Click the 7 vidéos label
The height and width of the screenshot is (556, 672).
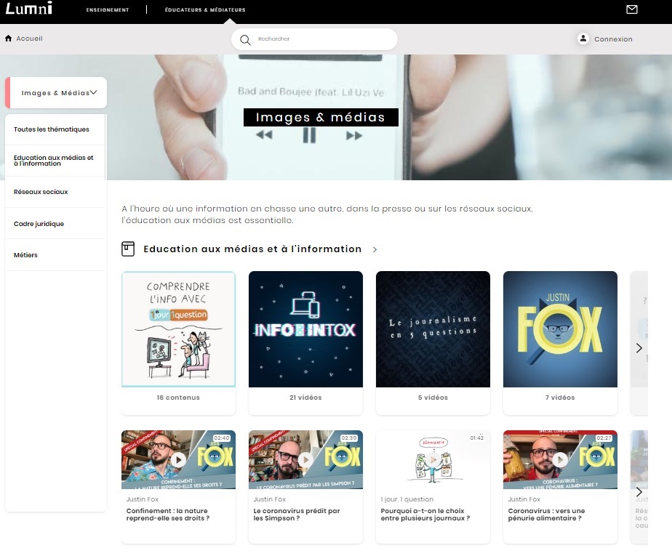[x=560, y=398]
